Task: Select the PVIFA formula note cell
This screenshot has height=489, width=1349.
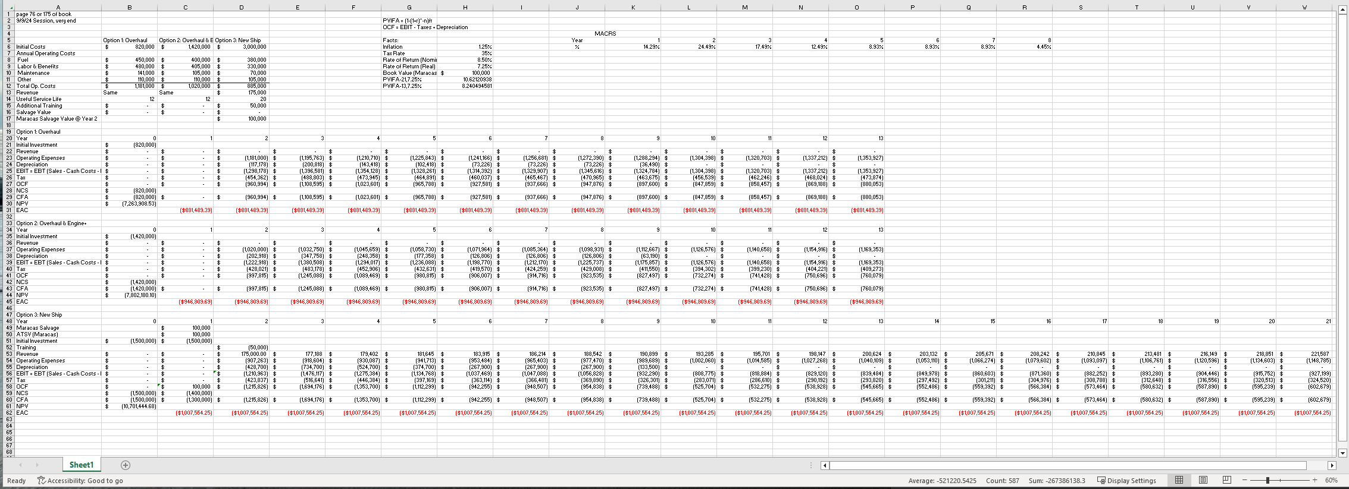Action: 409,21
